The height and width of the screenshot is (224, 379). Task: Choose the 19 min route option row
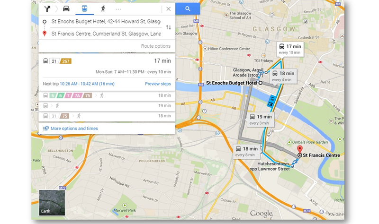pos(107,106)
